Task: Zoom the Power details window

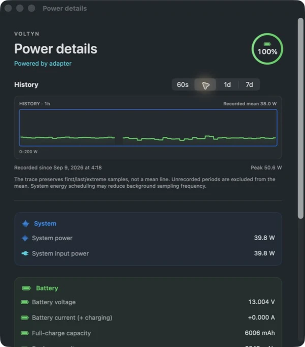Action: point(32,8)
